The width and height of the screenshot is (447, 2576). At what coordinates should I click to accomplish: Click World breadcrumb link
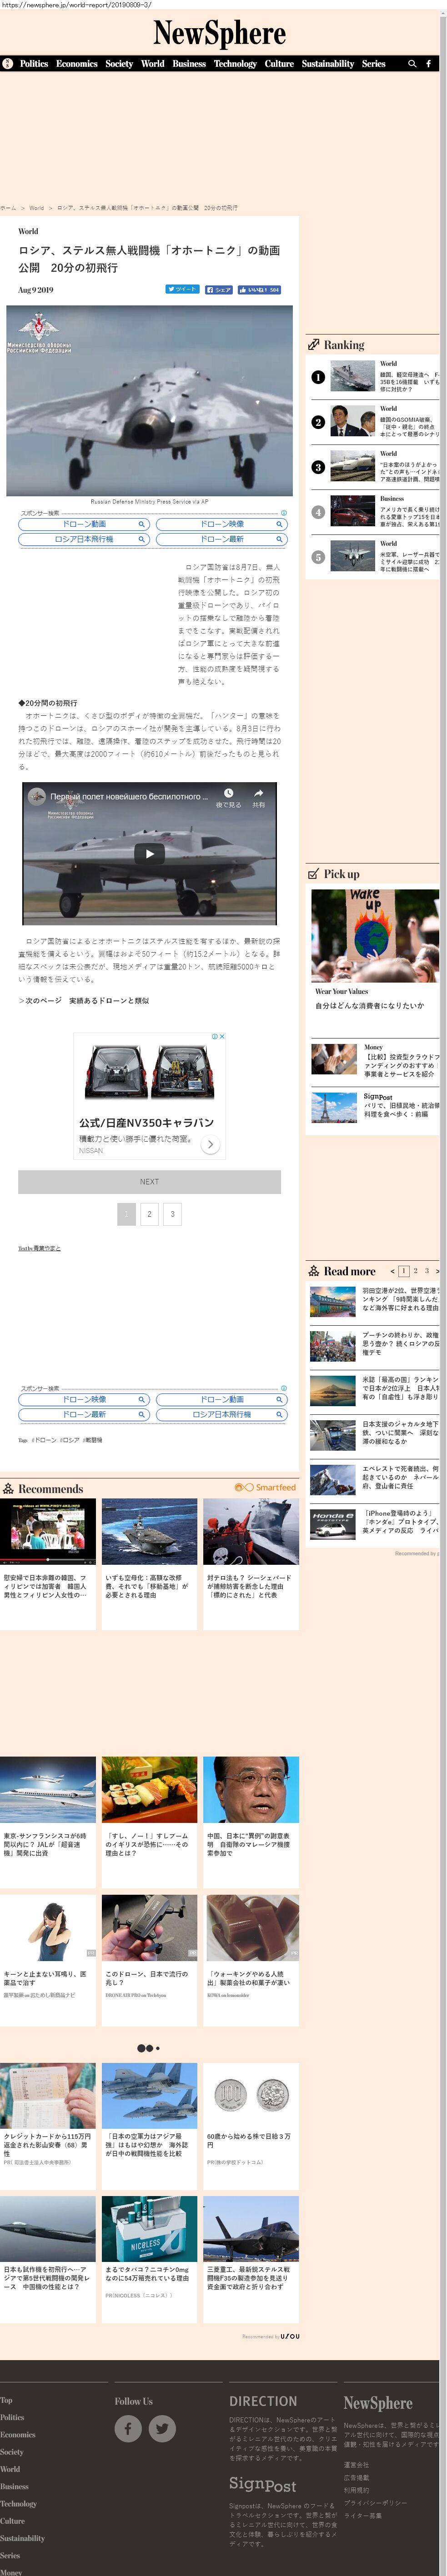[37, 208]
